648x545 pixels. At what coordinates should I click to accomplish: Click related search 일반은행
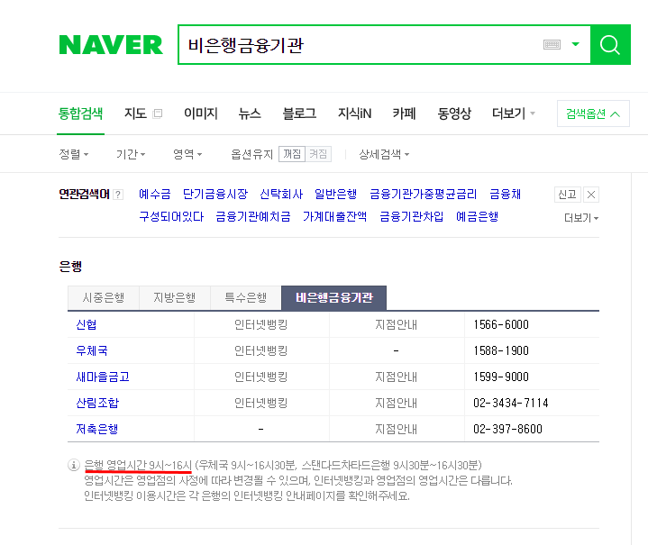click(335, 194)
